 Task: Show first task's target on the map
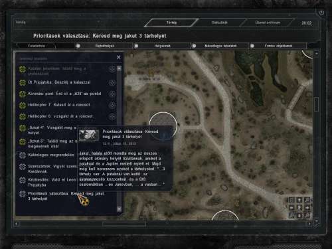click(112, 69)
